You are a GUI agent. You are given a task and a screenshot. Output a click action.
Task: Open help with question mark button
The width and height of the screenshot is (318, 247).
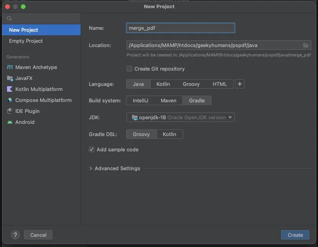[x=15, y=235]
